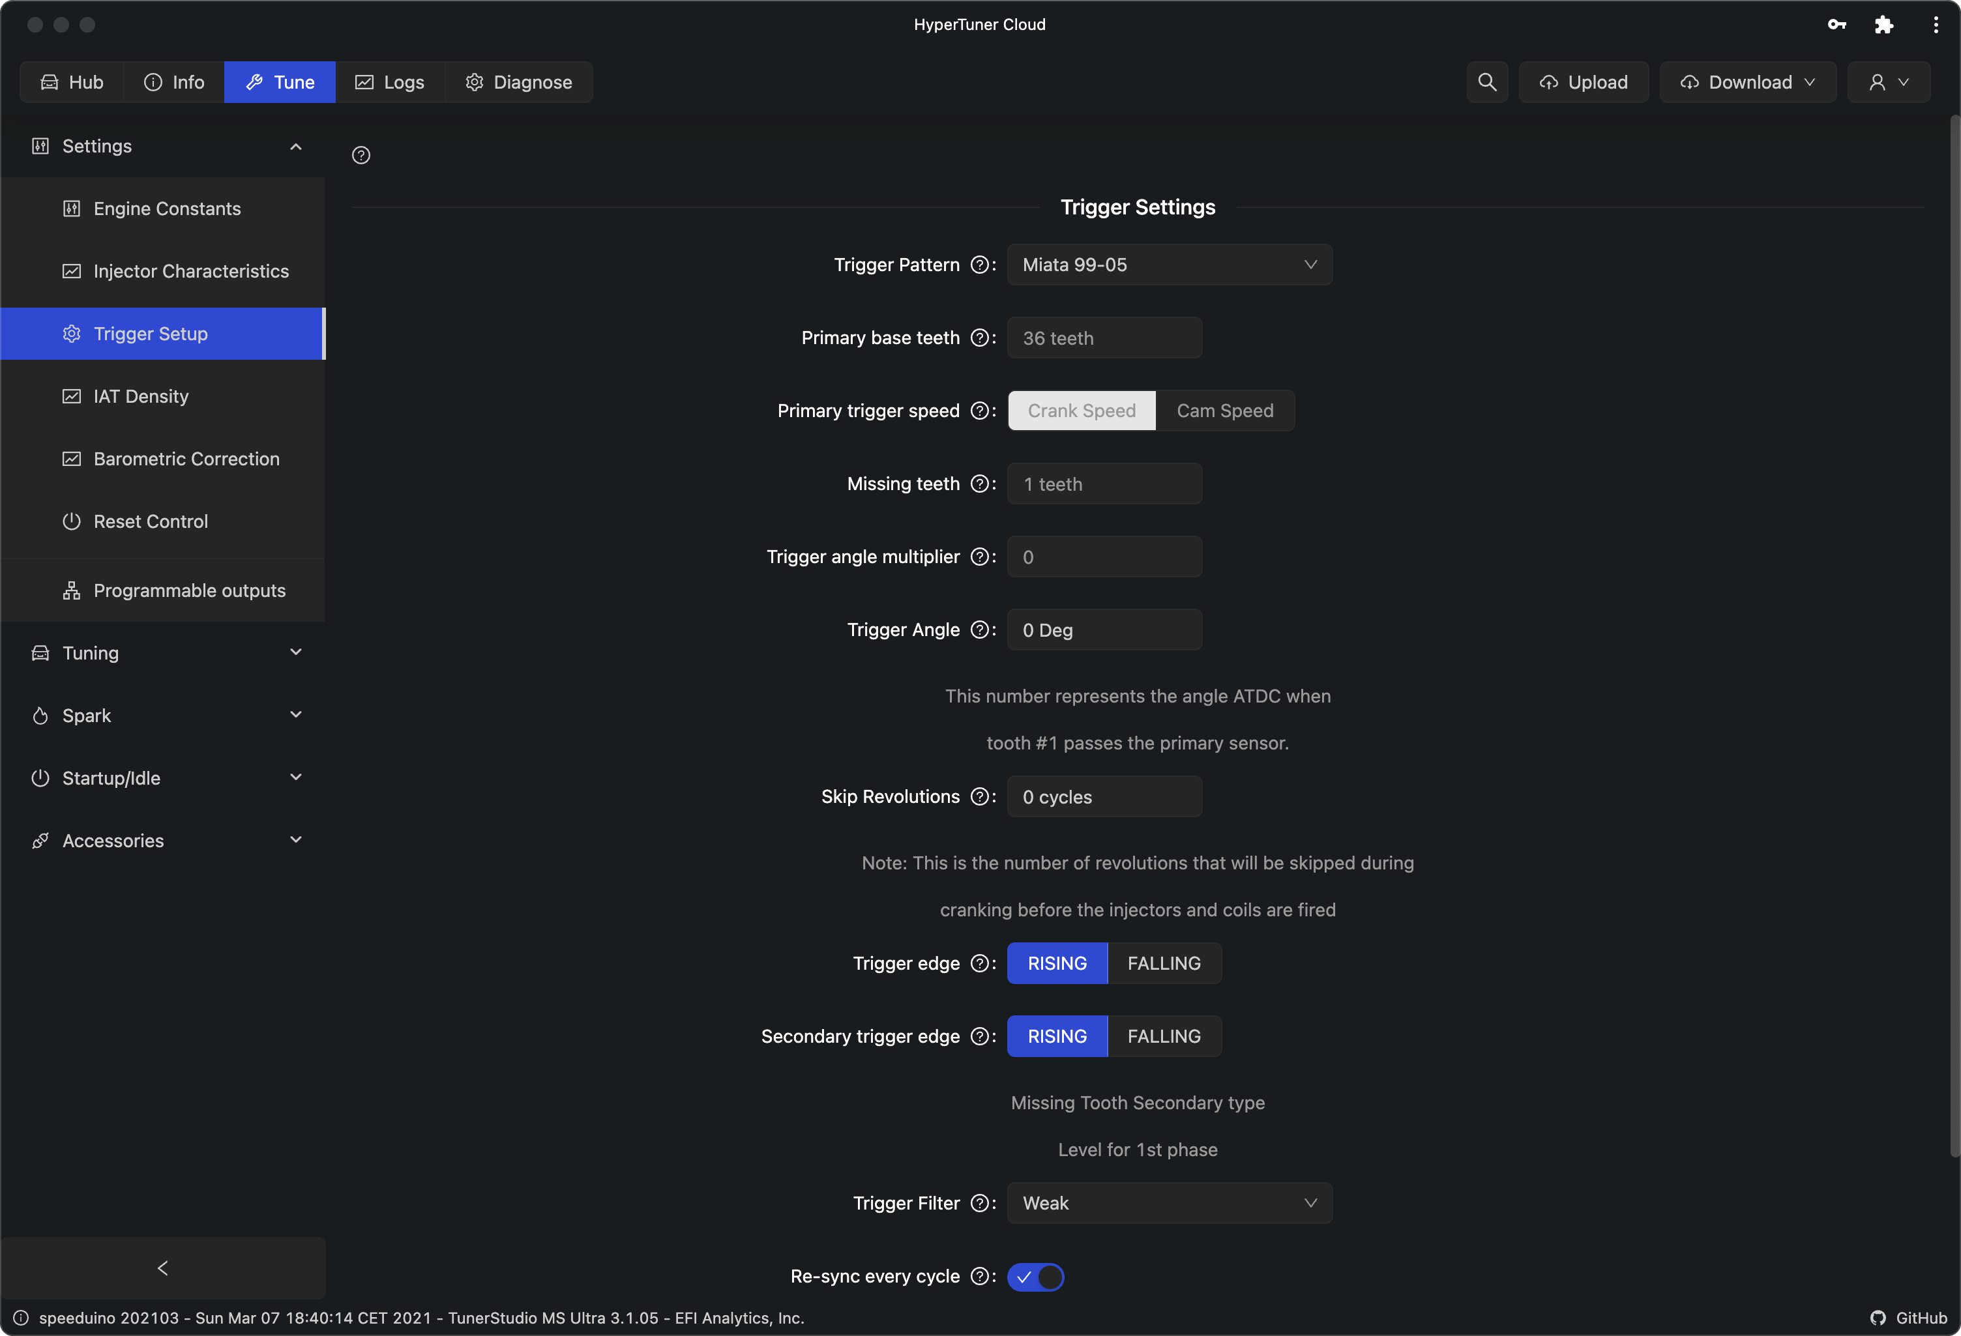The width and height of the screenshot is (1961, 1336).
Task: Click the Programmable outputs network icon
Action: (x=68, y=590)
